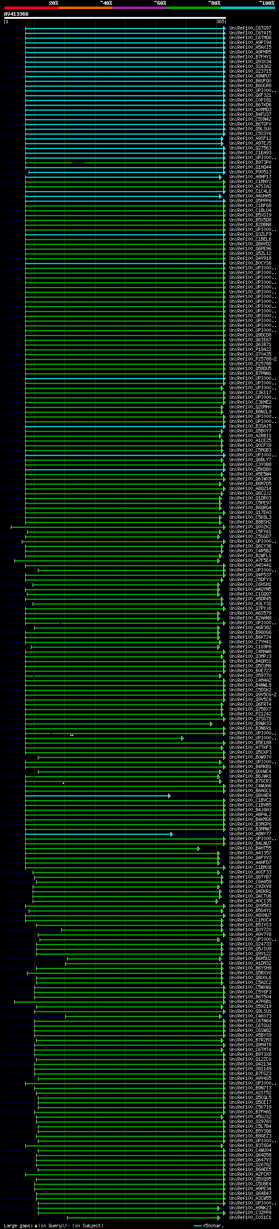Click hit UniRef100_P18422
This screenshot has width=279, height=1229.
[250, 349]
